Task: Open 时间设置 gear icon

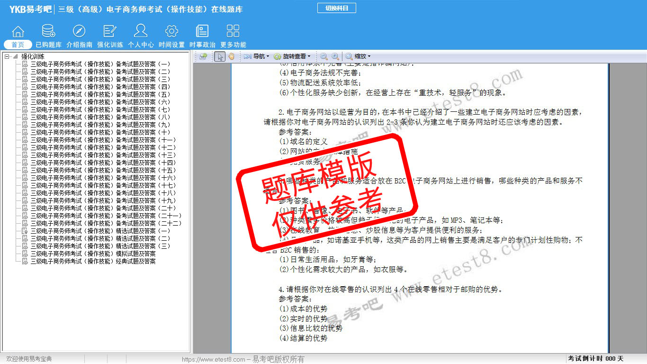Action: pyautogui.click(x=171, y=32)
